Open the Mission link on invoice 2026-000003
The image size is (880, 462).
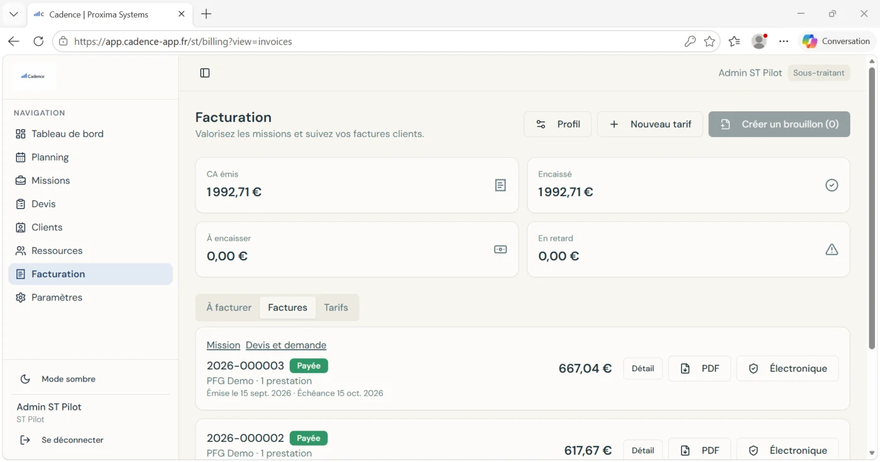[x=223, y=345]
